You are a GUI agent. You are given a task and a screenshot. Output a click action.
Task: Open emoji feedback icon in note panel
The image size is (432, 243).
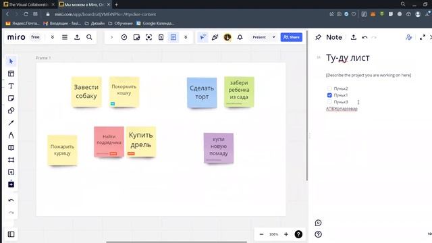click(318, 223)
